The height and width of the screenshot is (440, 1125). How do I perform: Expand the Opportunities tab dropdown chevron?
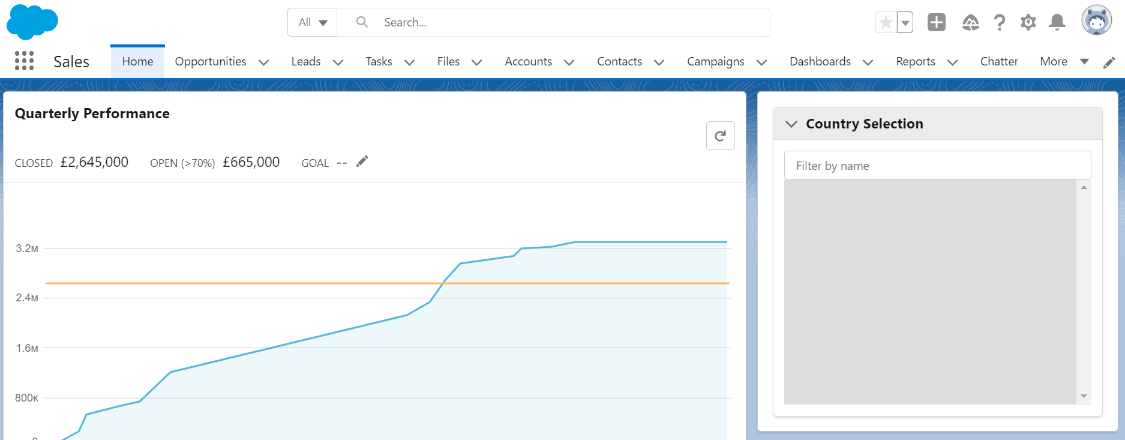[x=263, y=62]
